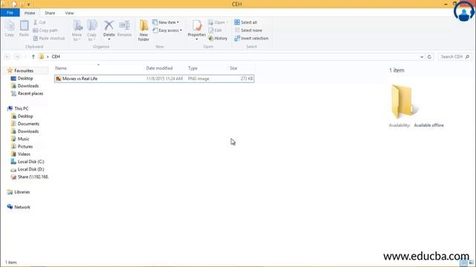
Task: Open the Copy to dropdown
Action: [x=91, y=30]
